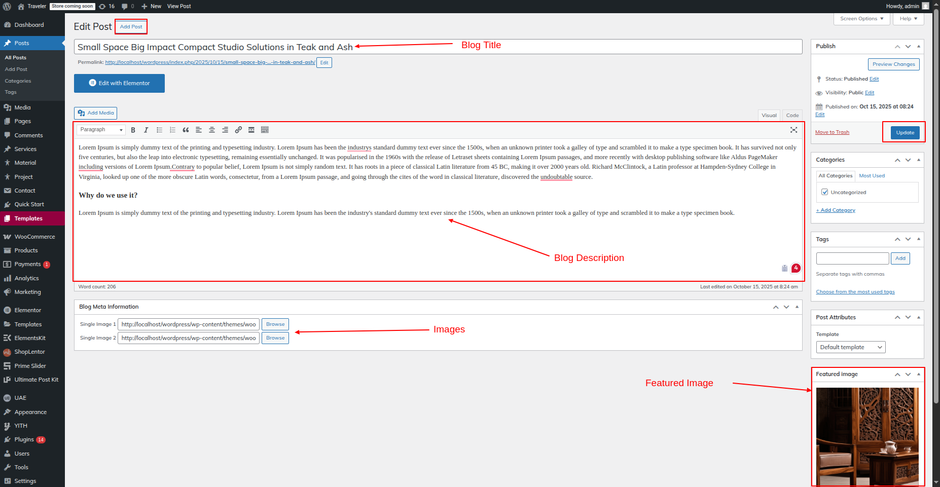Click the Update button

tap(905, 133)
